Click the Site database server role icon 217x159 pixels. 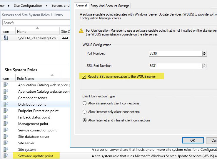pyautogui.click(x=6, y=136)
